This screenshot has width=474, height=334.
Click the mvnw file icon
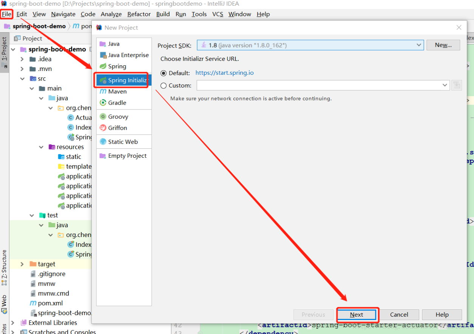point(33,283)
